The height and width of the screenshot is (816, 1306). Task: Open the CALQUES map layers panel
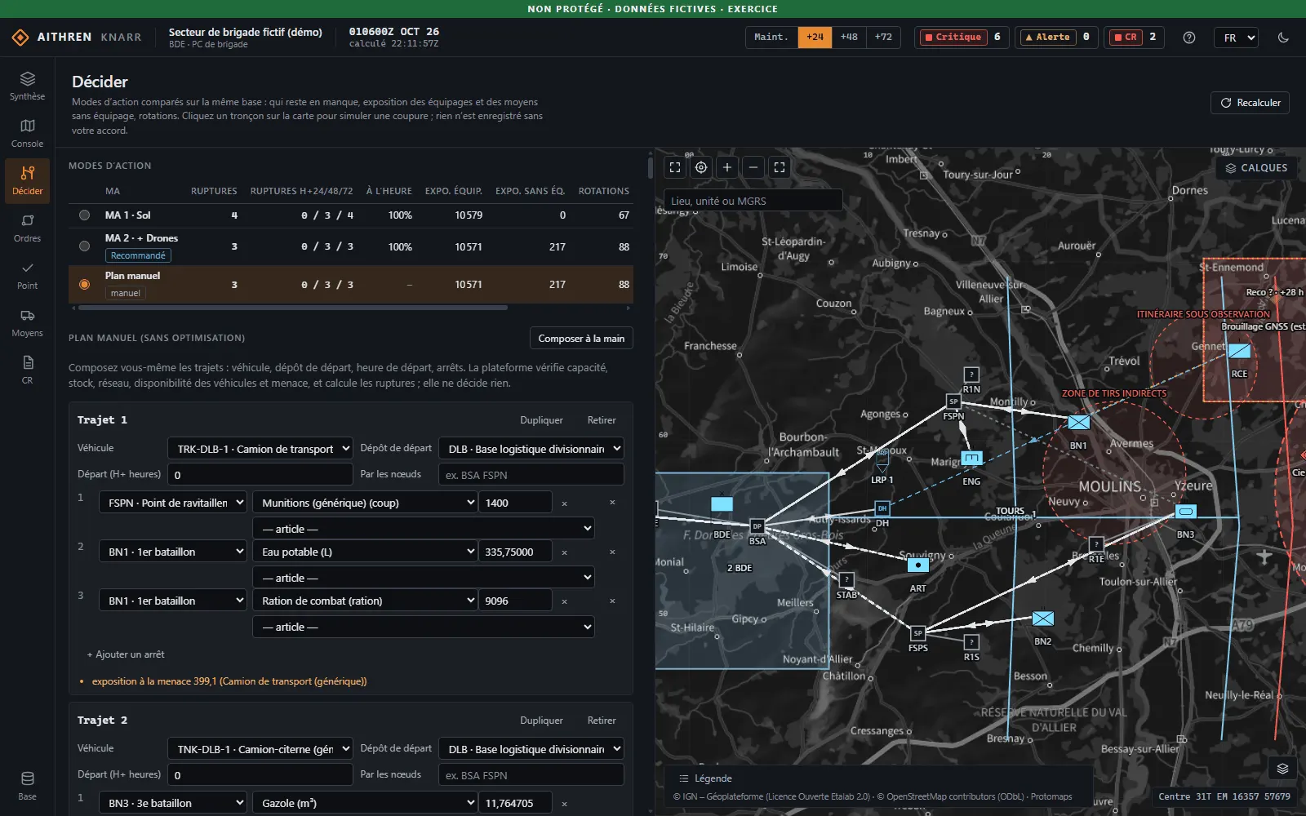pyautogui.click(x=1256, y=168)
